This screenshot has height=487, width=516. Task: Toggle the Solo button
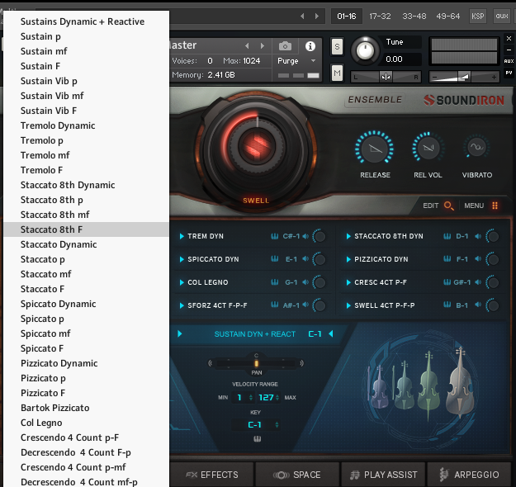tap(337, 47)
